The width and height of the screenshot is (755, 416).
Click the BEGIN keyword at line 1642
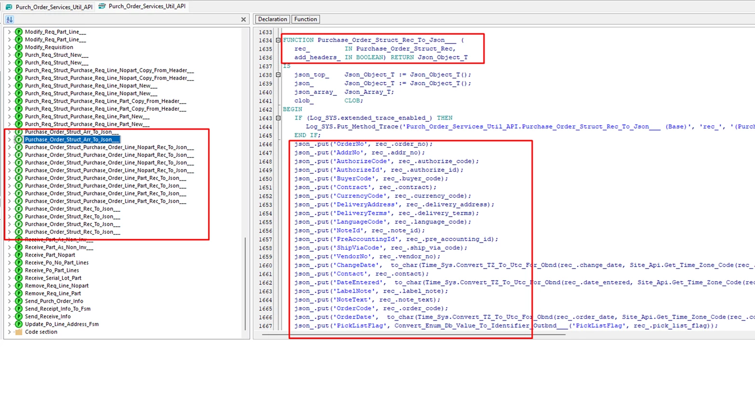pos(292,109)
